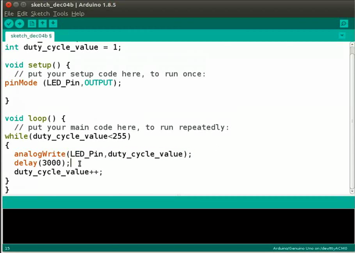This screenshot has height=253, width=355.
Task: Select the sketch_dec04b tab
Action: coord(31,36)
